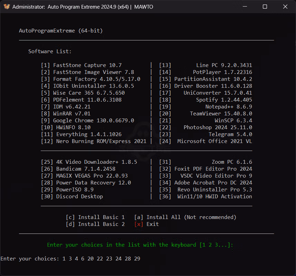296x276 pixels.
Task: Select '[26] Bandicam 7.1.4.2458'
Action: point(78,169)
